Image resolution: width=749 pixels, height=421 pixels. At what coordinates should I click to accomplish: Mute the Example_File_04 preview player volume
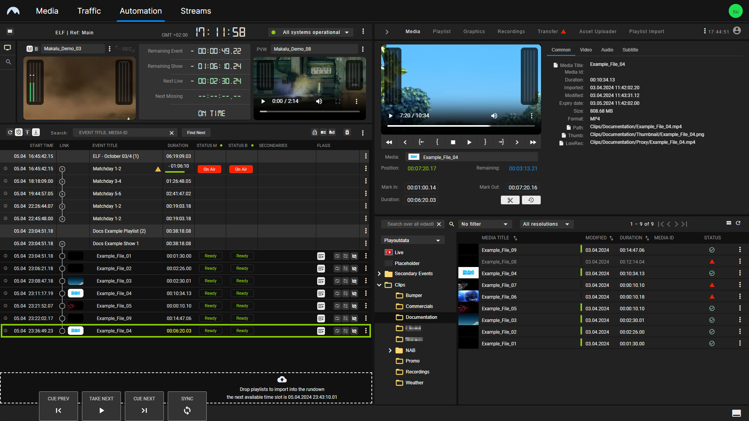[494, 116]
